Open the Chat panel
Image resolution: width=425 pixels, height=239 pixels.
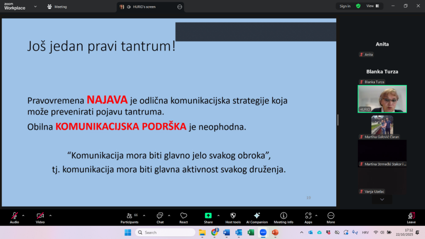click(160, 217)
